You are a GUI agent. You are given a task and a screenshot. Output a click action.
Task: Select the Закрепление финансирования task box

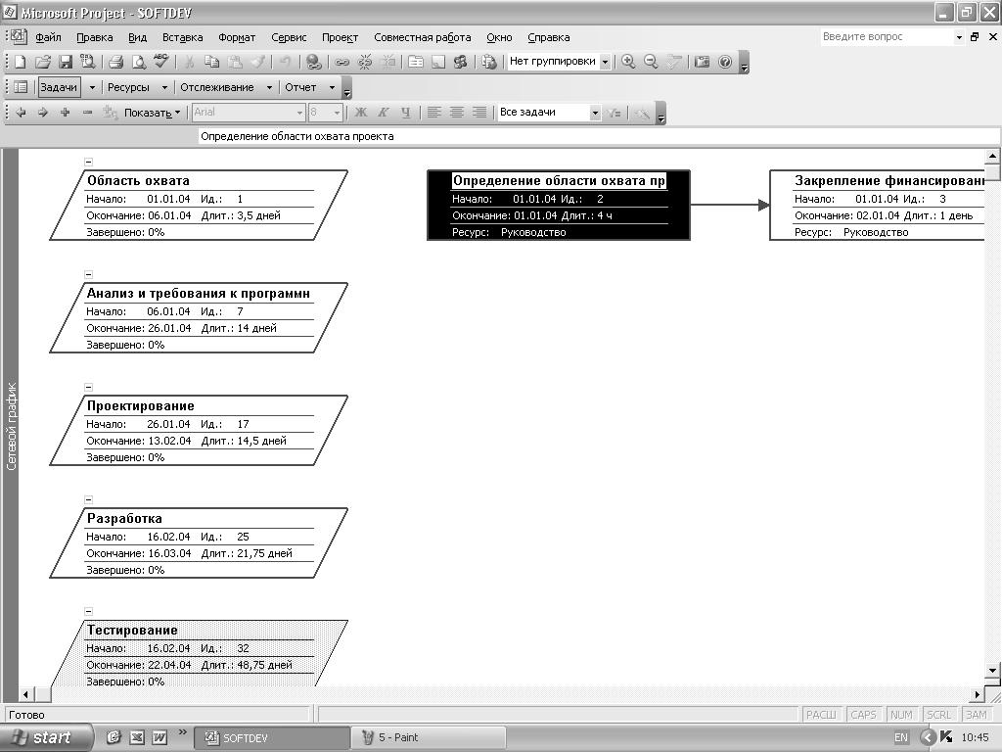pyautogui.click(x=877, y=206)
